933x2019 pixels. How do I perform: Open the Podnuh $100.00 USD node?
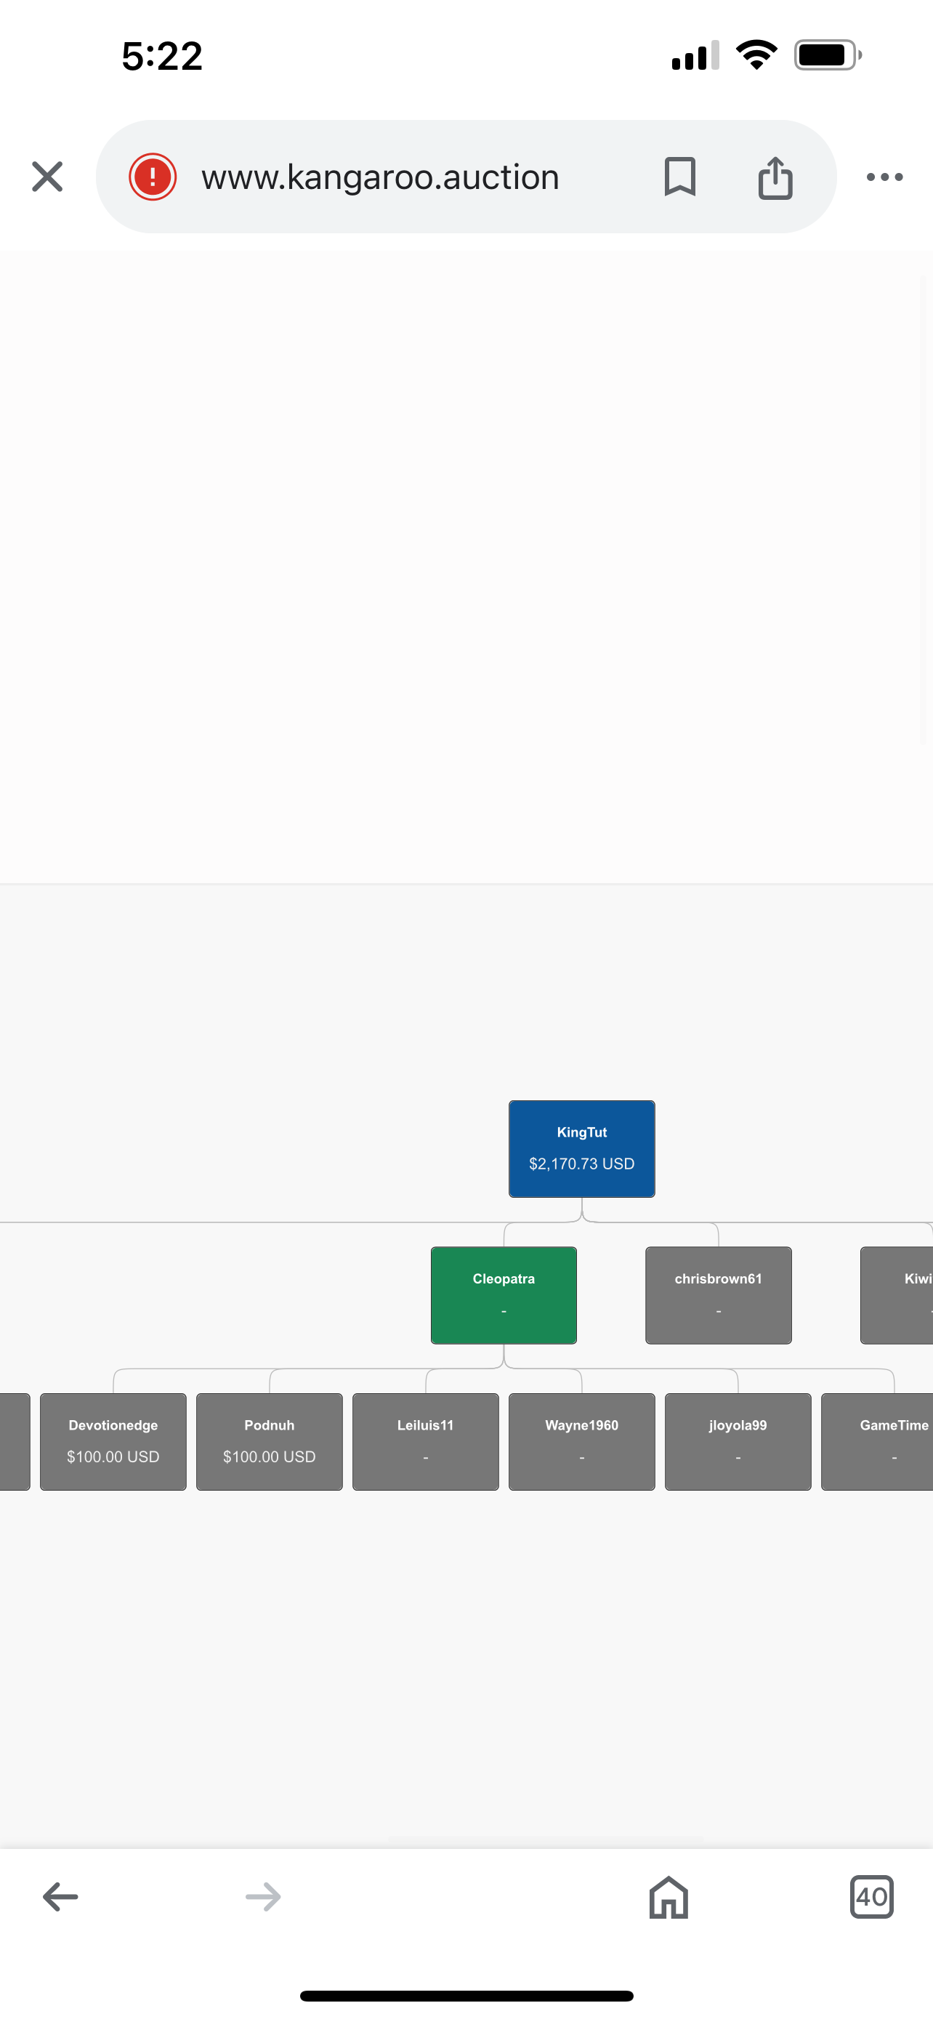tap(270, 1441)
